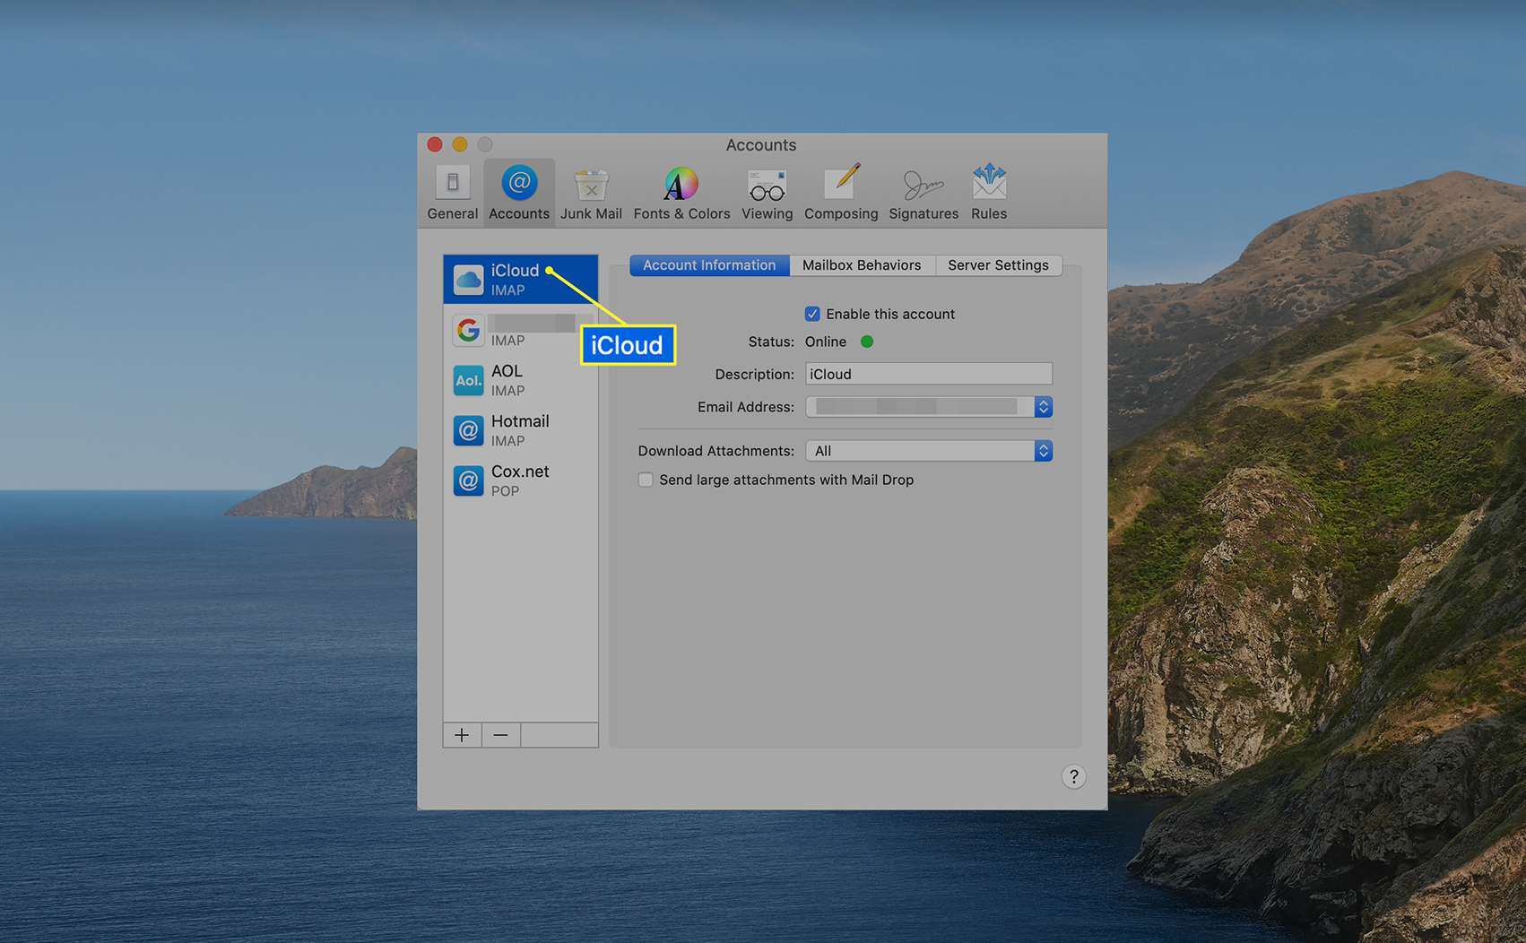The height and width of the screenshot is (943, 1526).
Task: Click the Accounts window title
Action: pyautogui.click(x=761, y=145)
